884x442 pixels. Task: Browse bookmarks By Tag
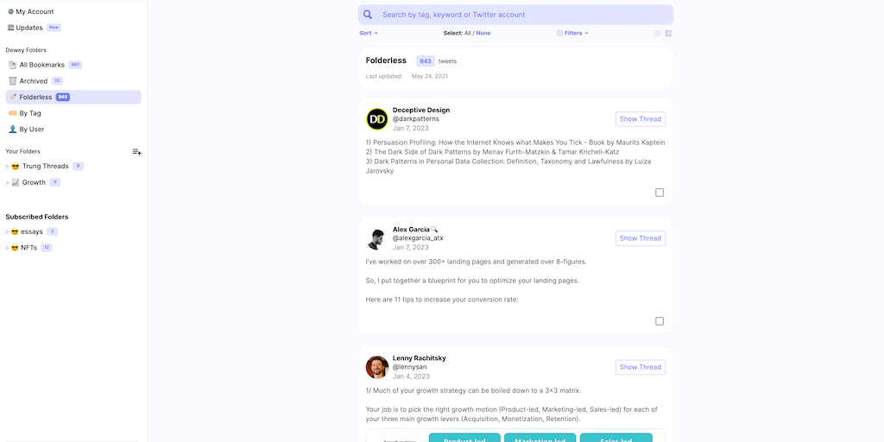click(30, 113)
